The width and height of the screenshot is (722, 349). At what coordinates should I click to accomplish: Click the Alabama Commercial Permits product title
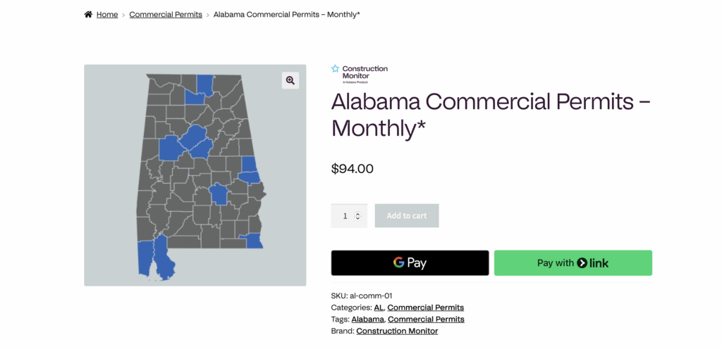[490, 115]
